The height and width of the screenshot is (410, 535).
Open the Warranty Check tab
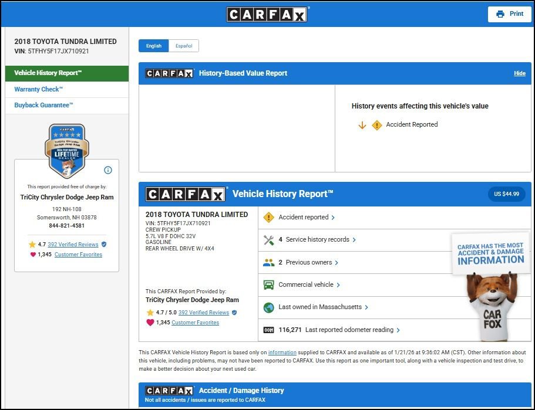tap(38, 90)
